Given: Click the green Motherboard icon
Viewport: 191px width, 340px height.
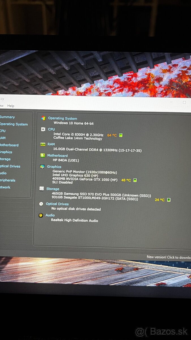Looking at the screenshot, I should (42, 155).
